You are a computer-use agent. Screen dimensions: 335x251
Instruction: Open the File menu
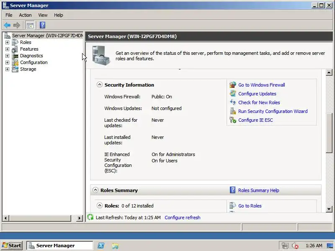click(9, 15)
